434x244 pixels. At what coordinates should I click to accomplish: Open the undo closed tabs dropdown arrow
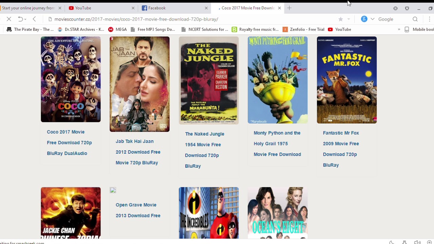[25, 19]
